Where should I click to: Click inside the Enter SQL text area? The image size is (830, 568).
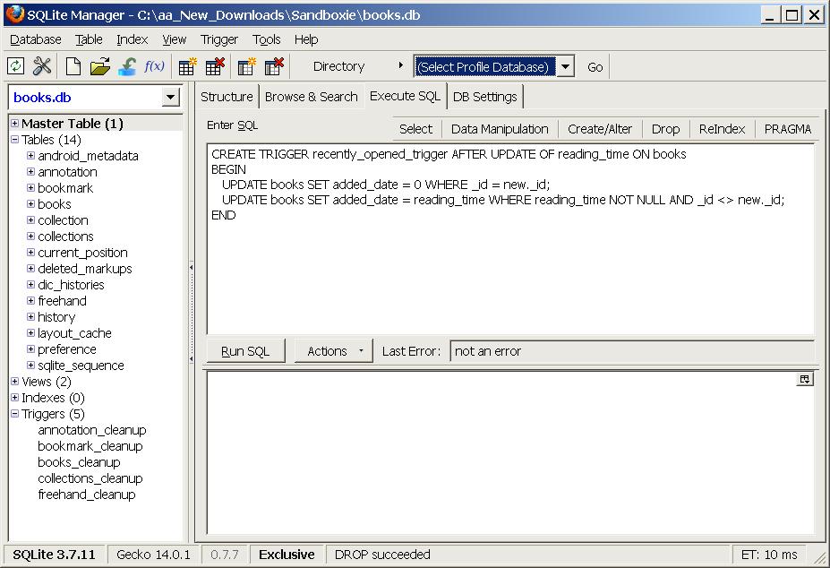tap(510, 239)
